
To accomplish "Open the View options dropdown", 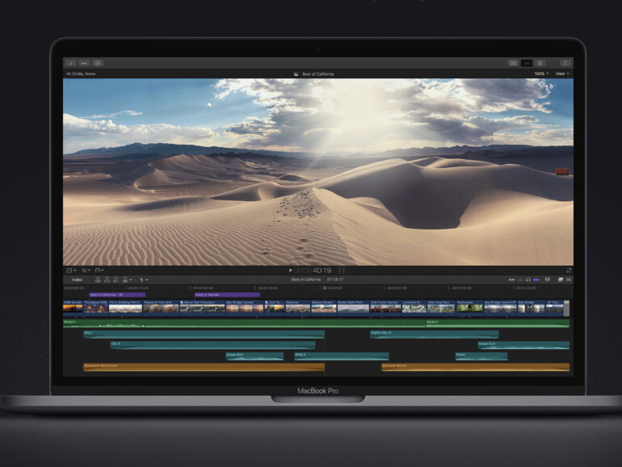I will (x=562, y=74).
